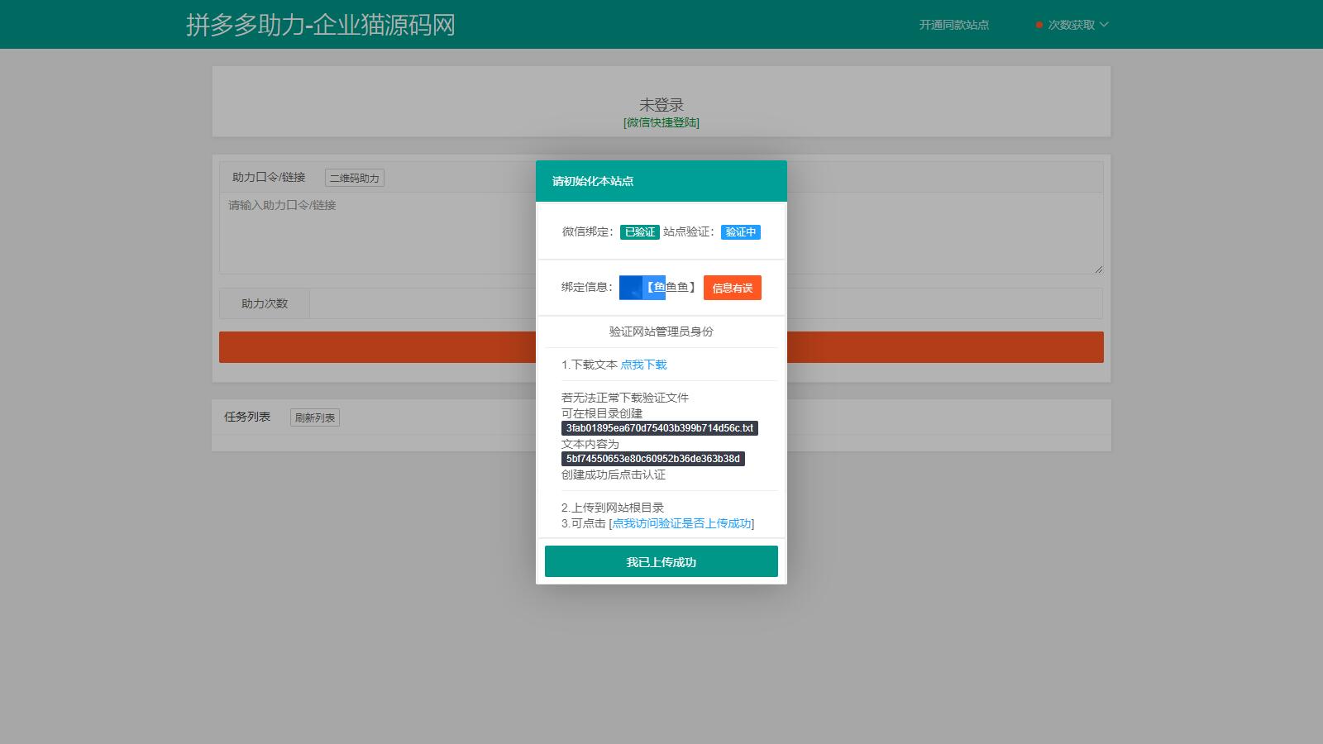Click the red dot icon before 次数获取
The image size is (1323, 744).
point(1039,25)
